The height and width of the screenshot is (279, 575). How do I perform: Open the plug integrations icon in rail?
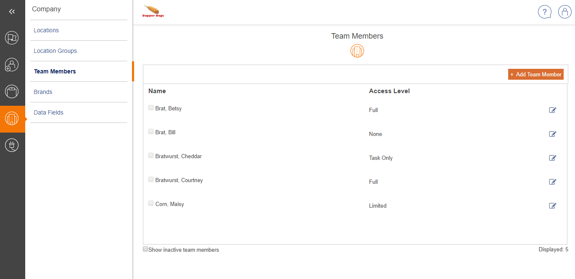[x=12, y=145]
